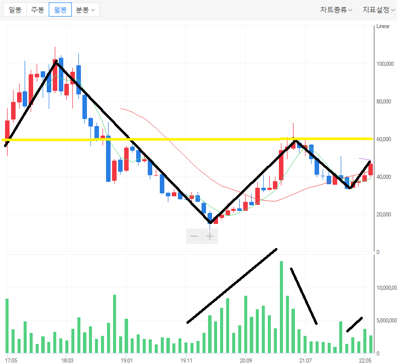Click the 60,000 price axis label

tap(384, 139)
